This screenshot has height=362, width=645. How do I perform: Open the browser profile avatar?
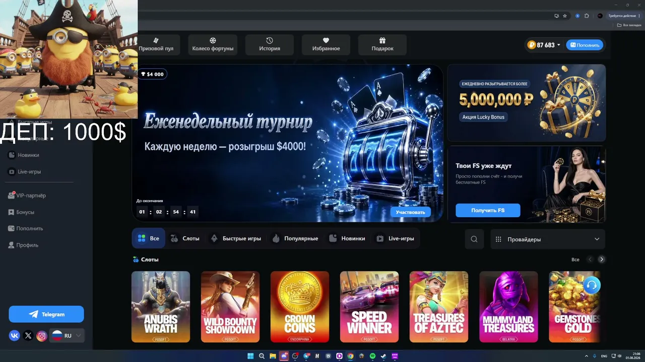pos(600,16)
